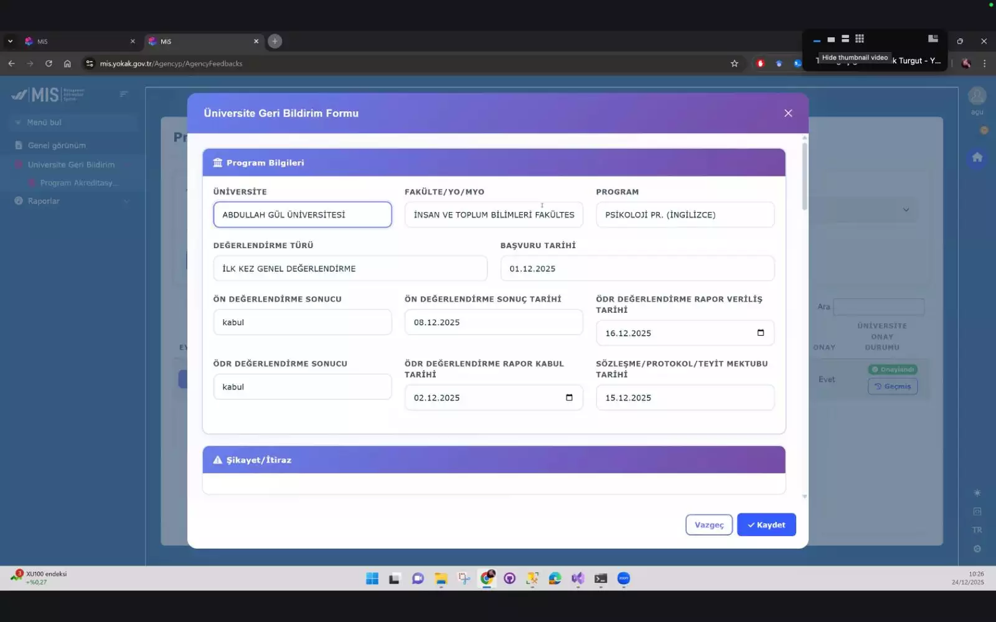
Task: Toggle sidebar collapse hamburger icon
Action: [x=123, y=94]
